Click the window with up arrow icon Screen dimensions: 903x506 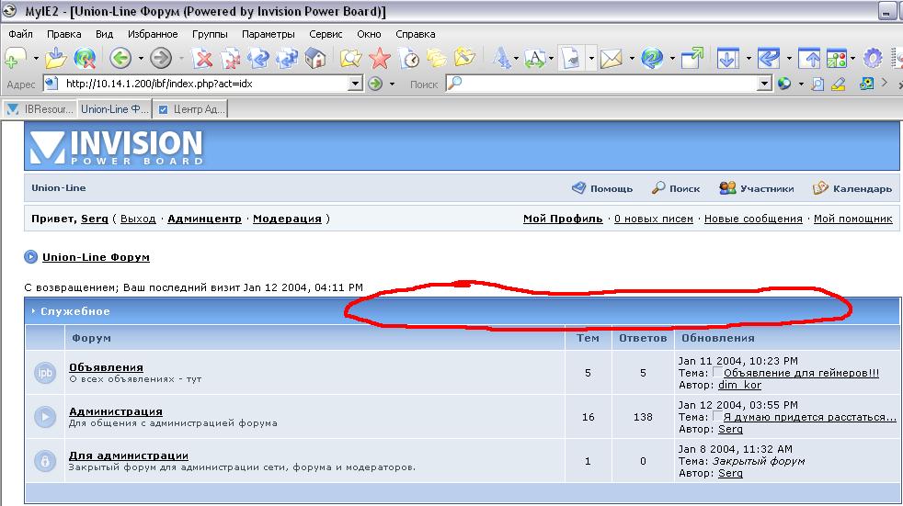(x=810, y=58)
